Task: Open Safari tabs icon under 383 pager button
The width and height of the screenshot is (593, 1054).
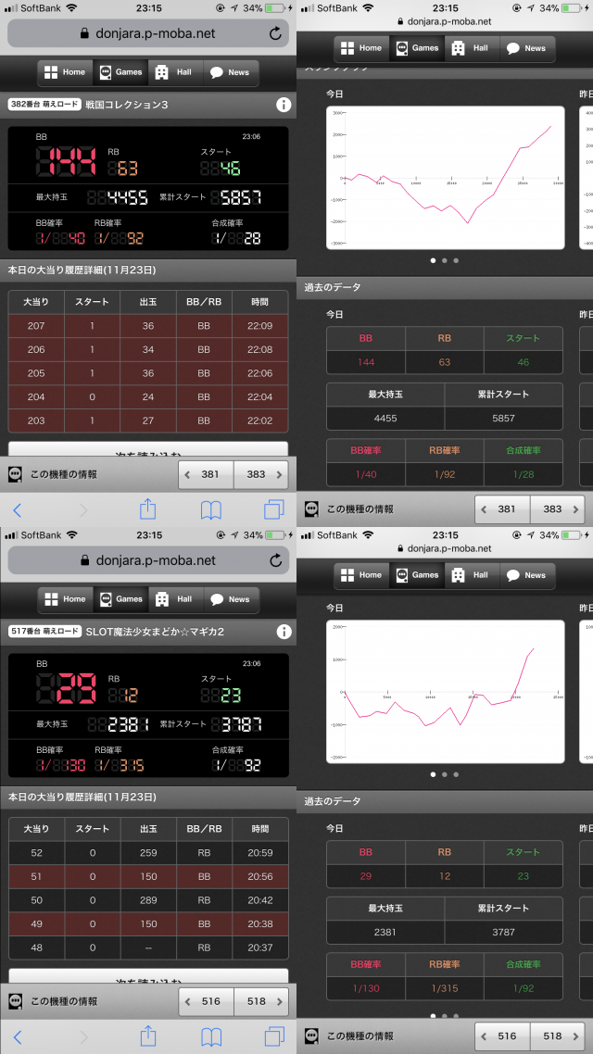Action: coord(274,509)
